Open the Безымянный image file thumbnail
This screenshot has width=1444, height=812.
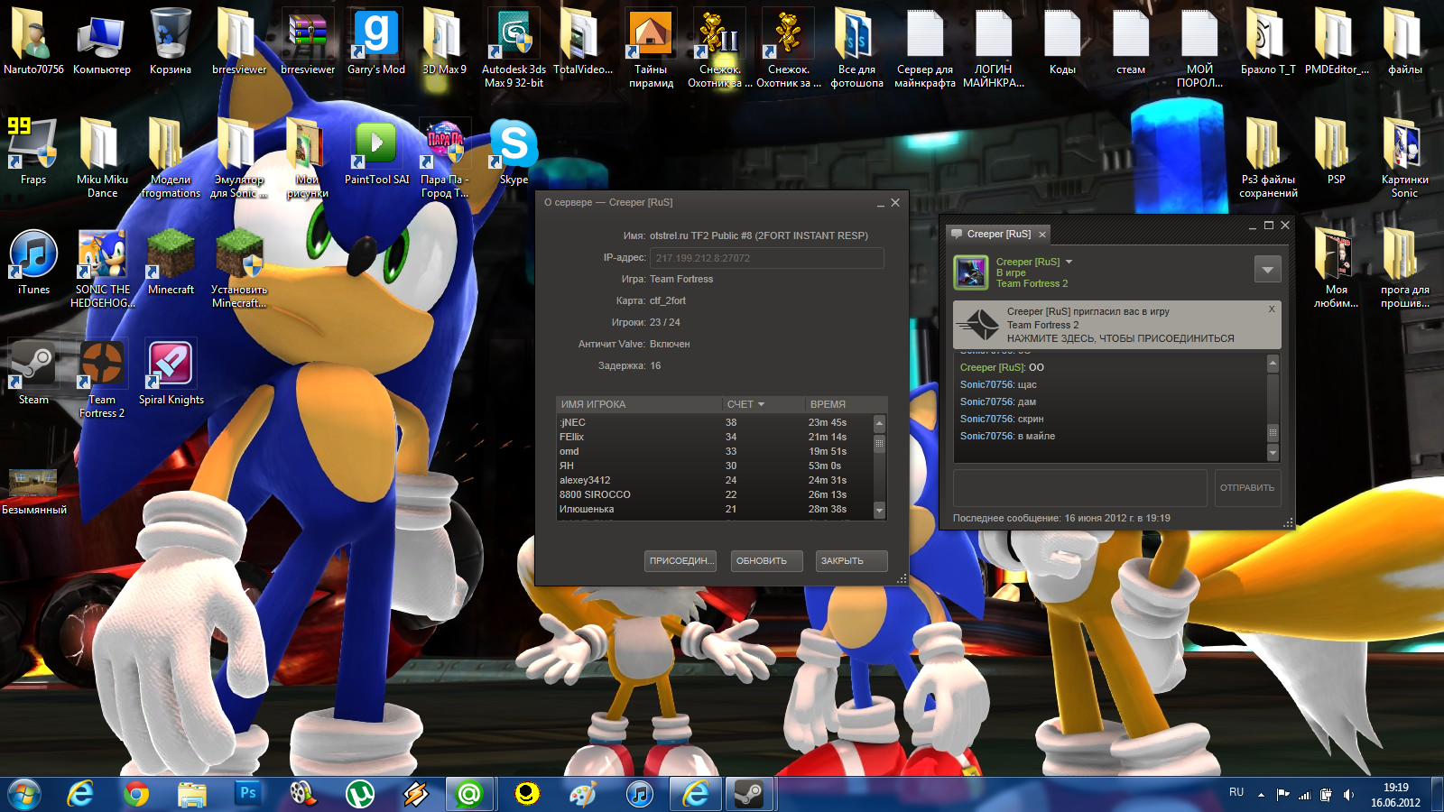[33, 492]
